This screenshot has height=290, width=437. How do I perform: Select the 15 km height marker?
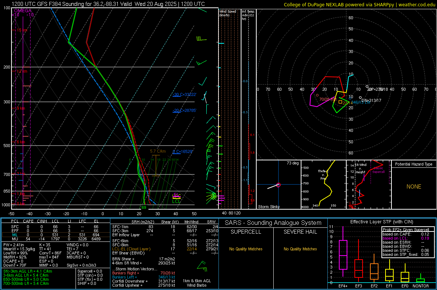click(22, 30)
